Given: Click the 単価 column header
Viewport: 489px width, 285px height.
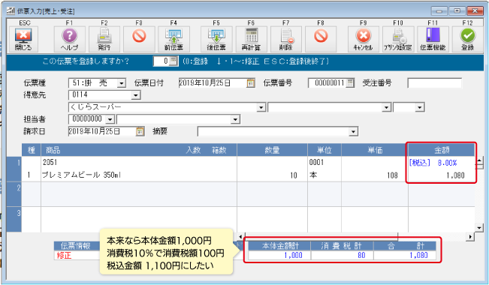Looking at the screenshot, I should click(x=375, y=150).
